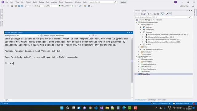The height and width of the screenshot is (111, 197).
Task: Clear the Package Manager Console icon
Action: 93,35
